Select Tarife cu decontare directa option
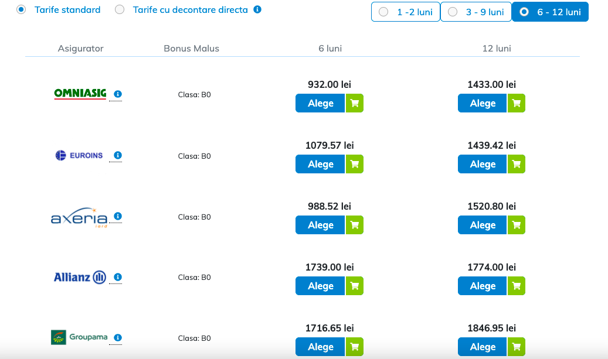The height and width of the screenshot is (359, 608). (x=120, y=10)
